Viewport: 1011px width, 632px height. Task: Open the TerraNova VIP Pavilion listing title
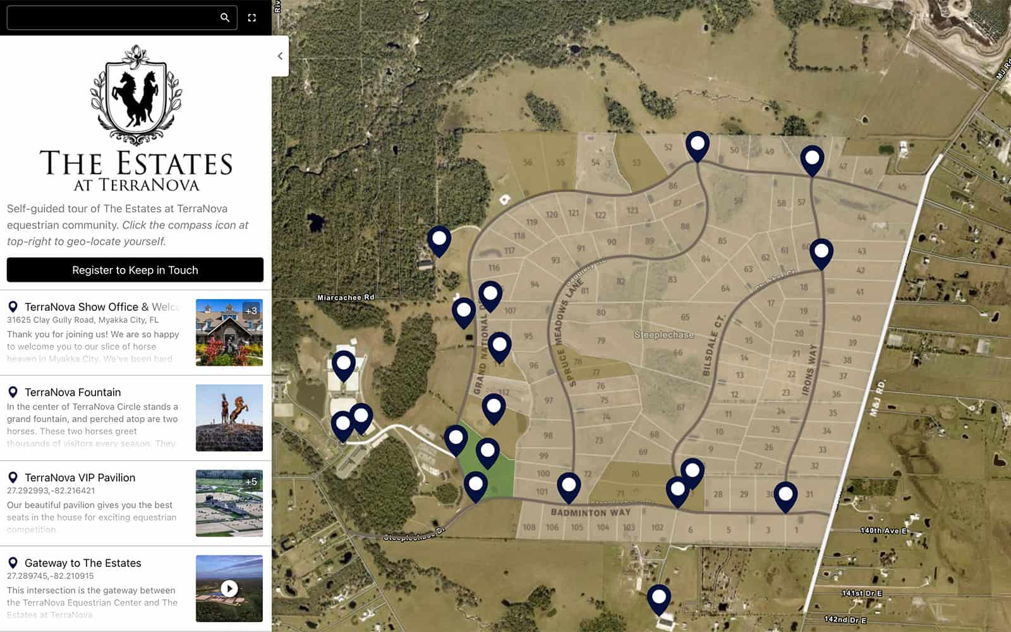pos(80,478)
